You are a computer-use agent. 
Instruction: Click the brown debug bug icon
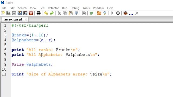point(125,13)
